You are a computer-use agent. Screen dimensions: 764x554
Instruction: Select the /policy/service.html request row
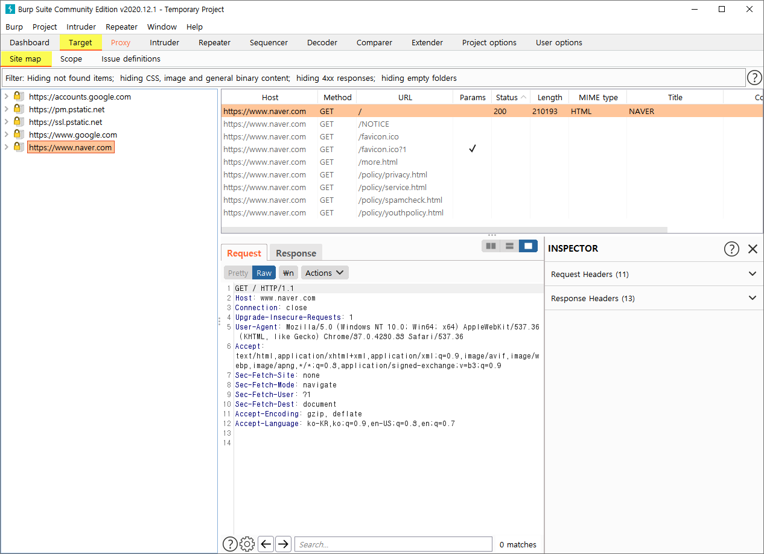(492, 187)
